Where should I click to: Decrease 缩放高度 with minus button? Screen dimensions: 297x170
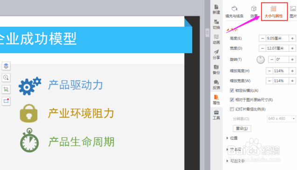269,71
